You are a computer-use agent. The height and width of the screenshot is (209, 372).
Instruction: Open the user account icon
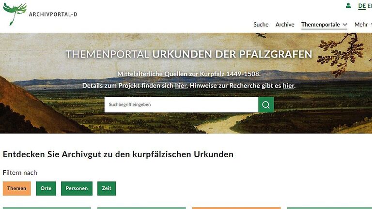point(348,5)
